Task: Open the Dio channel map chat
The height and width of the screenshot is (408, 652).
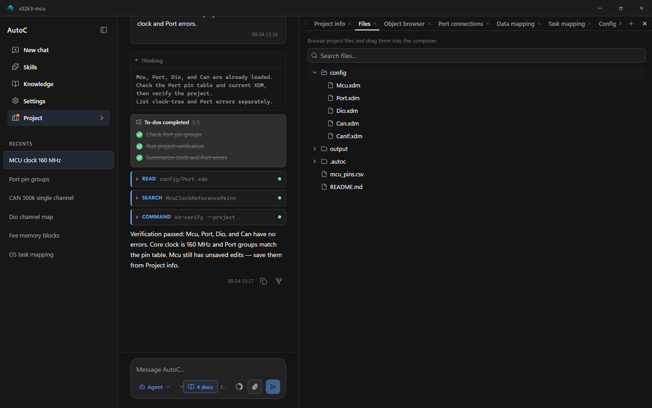Action: click(58, 217)
